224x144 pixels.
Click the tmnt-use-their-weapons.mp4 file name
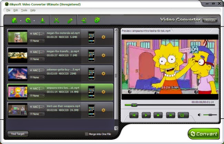click(63, 106)
